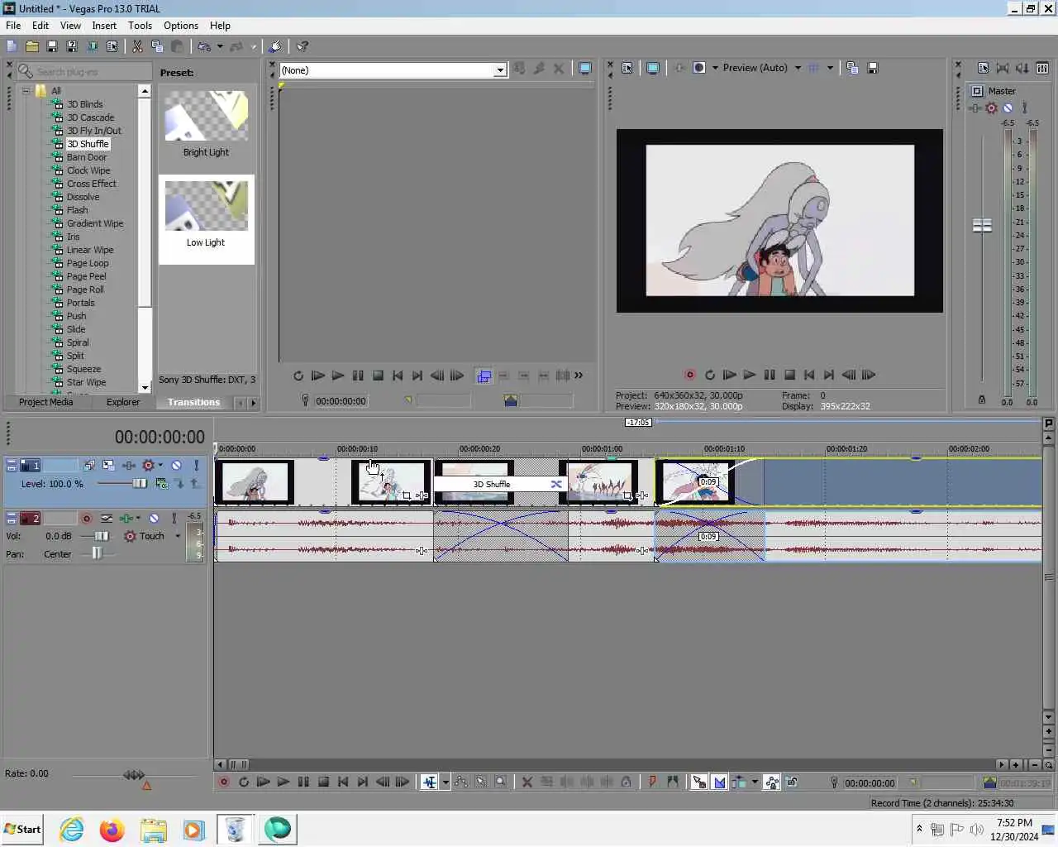The image size is (1058, 847).
Task: Click the Undo icon in main toolbar
Action: pos(204,47)
